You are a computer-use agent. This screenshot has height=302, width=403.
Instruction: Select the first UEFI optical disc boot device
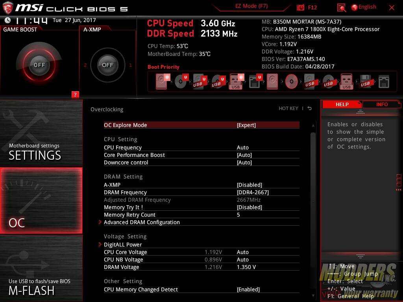click(181, 81)
